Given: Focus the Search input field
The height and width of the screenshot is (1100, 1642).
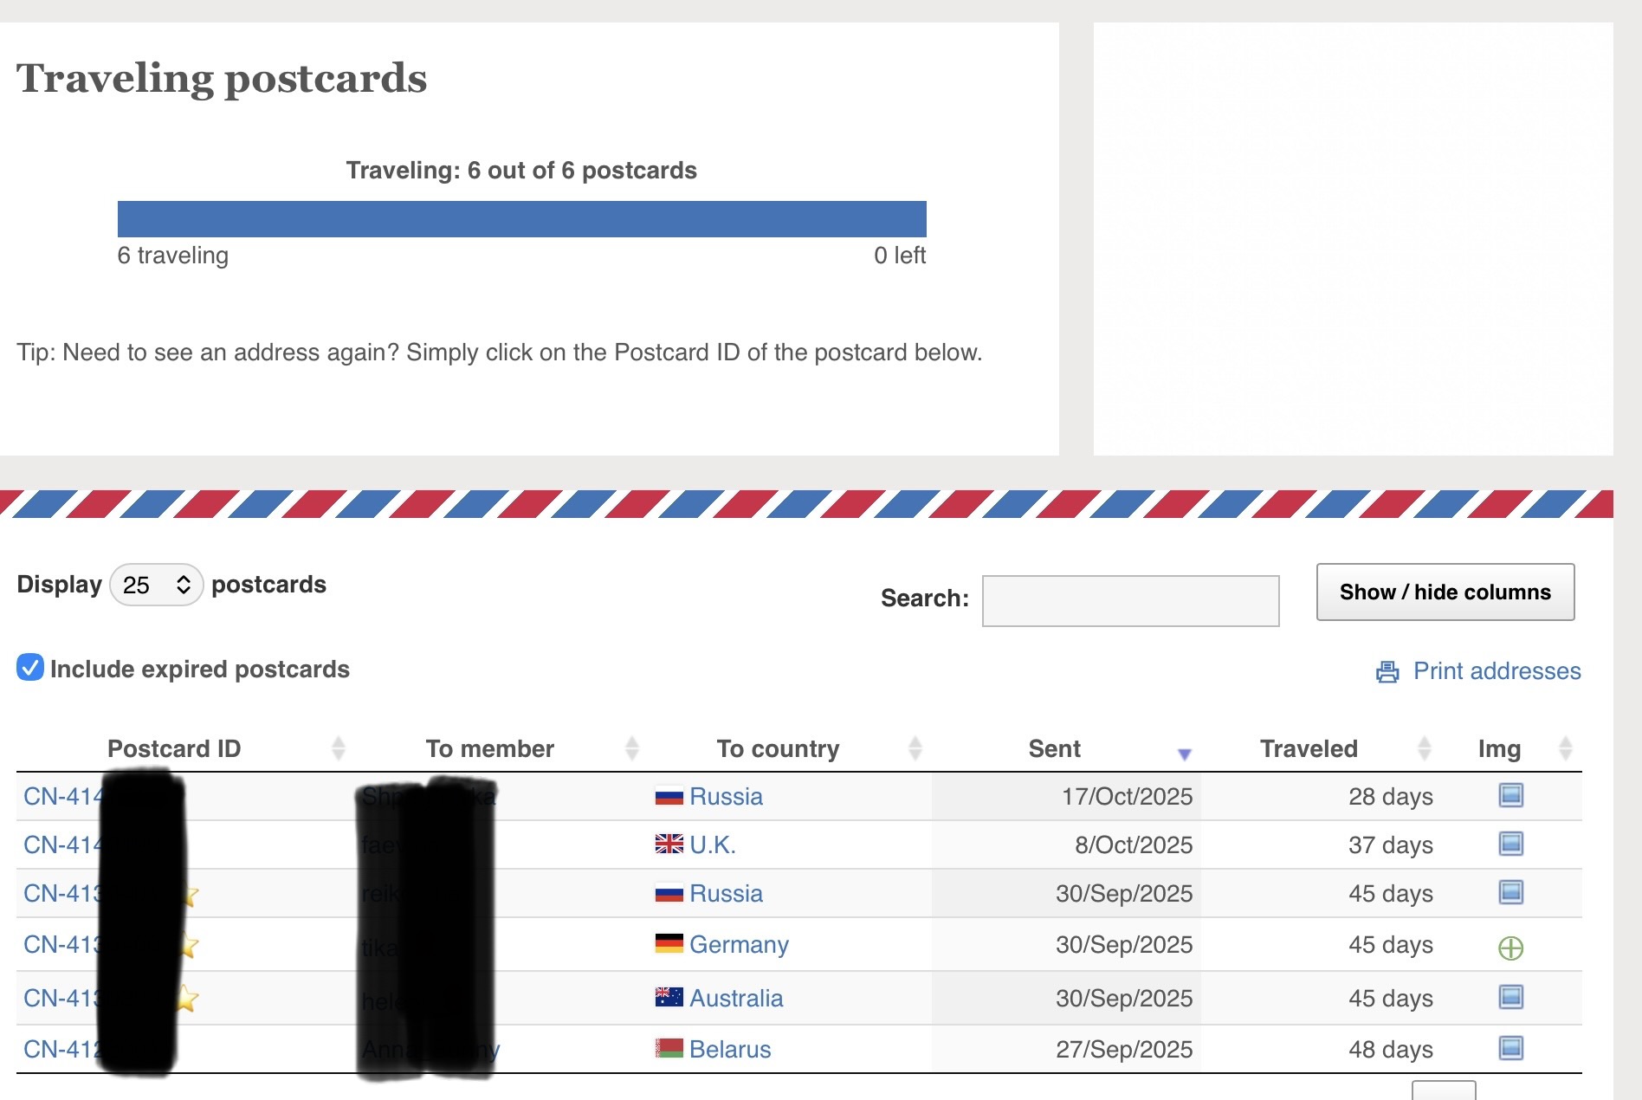Looking at the screenshot, I should pyautogui.click(x=1130, y=600).
